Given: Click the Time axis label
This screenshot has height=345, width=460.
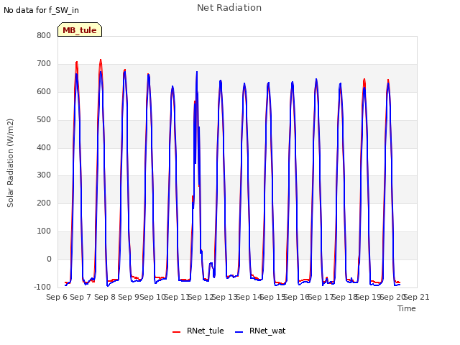Looking at the screenshot, I should [407, 308].
